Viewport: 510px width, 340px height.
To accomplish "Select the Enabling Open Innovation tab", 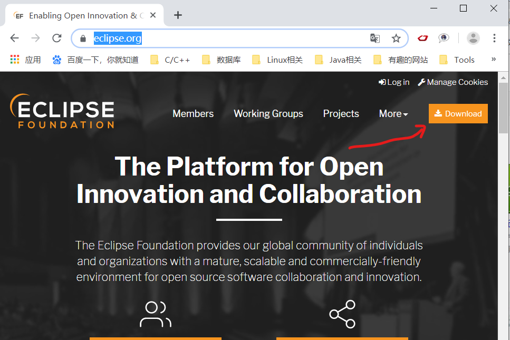I will click(x=84, y=15).
